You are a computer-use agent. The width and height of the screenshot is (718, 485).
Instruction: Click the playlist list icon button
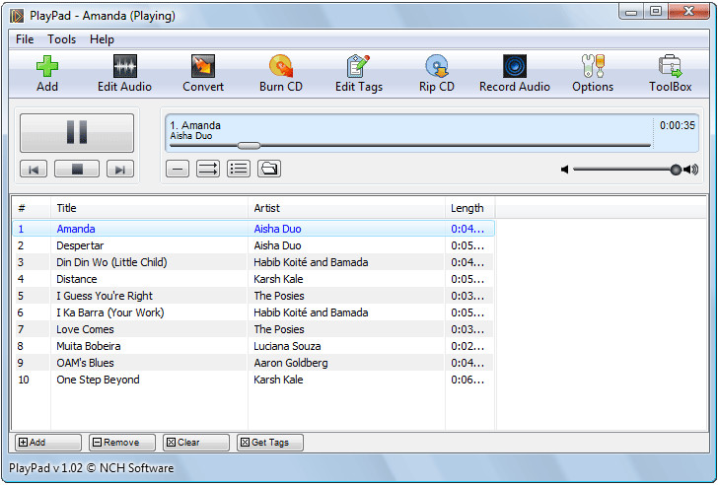(x=239, y=169)
